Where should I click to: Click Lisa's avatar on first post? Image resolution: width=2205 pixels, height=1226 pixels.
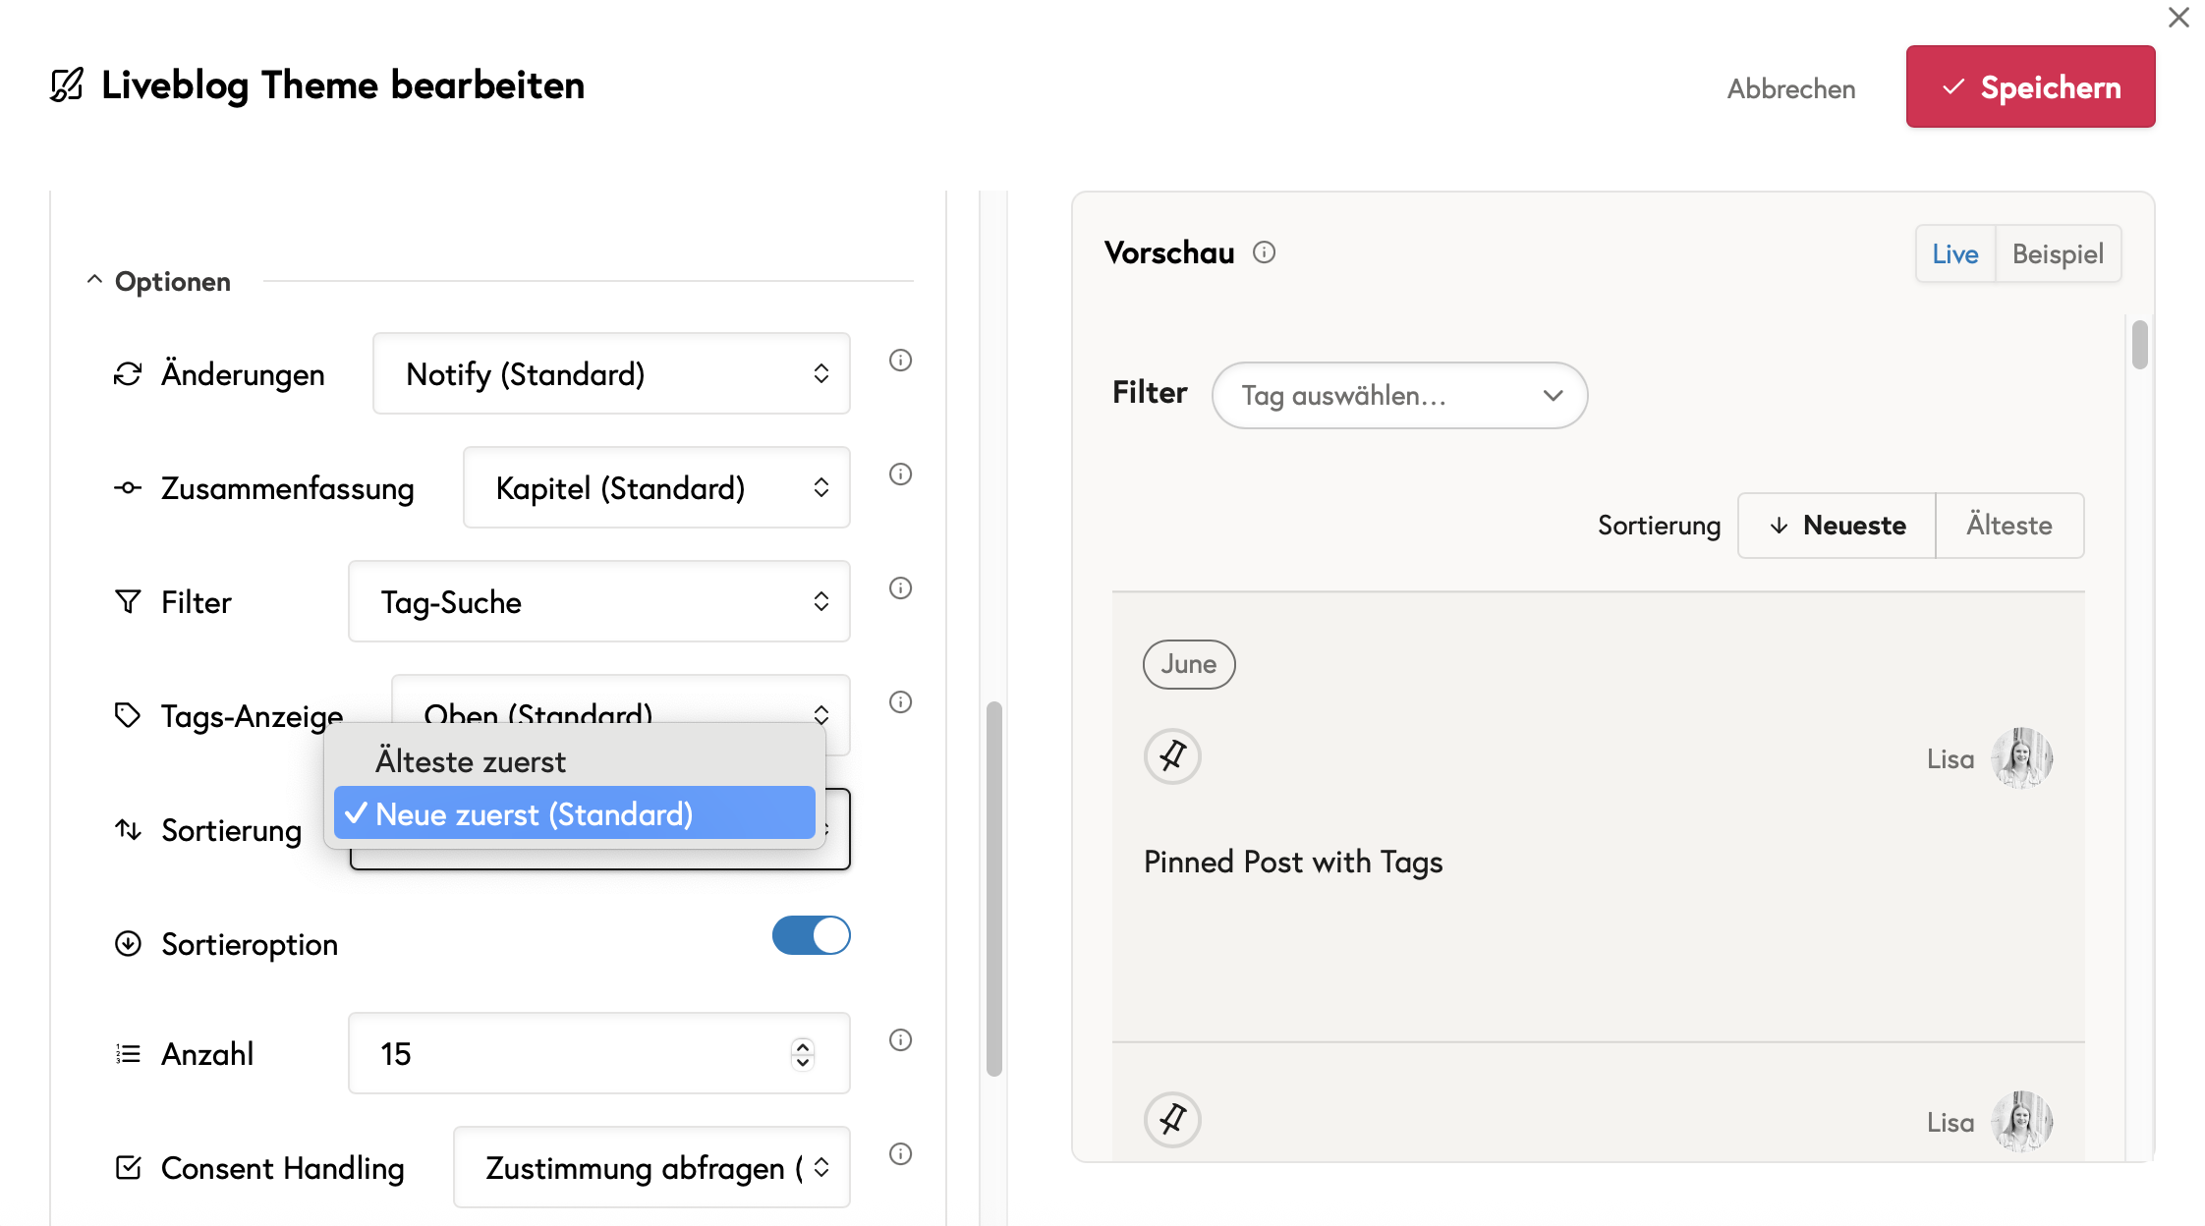tap(2021, 758)
